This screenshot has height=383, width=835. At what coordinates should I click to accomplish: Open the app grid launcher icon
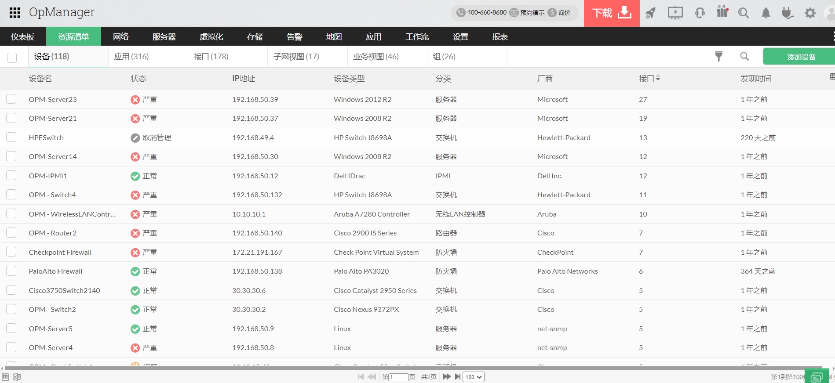(15, 13)
